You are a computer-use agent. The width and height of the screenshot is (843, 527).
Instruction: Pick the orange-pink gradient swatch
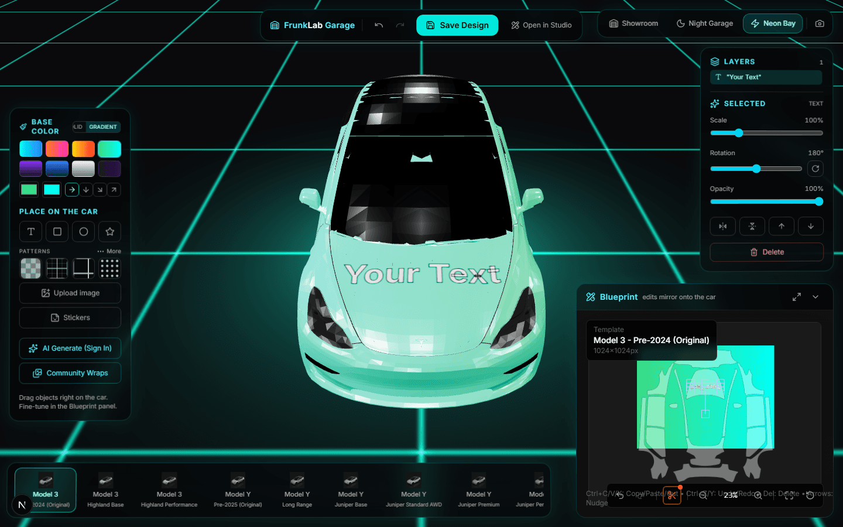57,149
